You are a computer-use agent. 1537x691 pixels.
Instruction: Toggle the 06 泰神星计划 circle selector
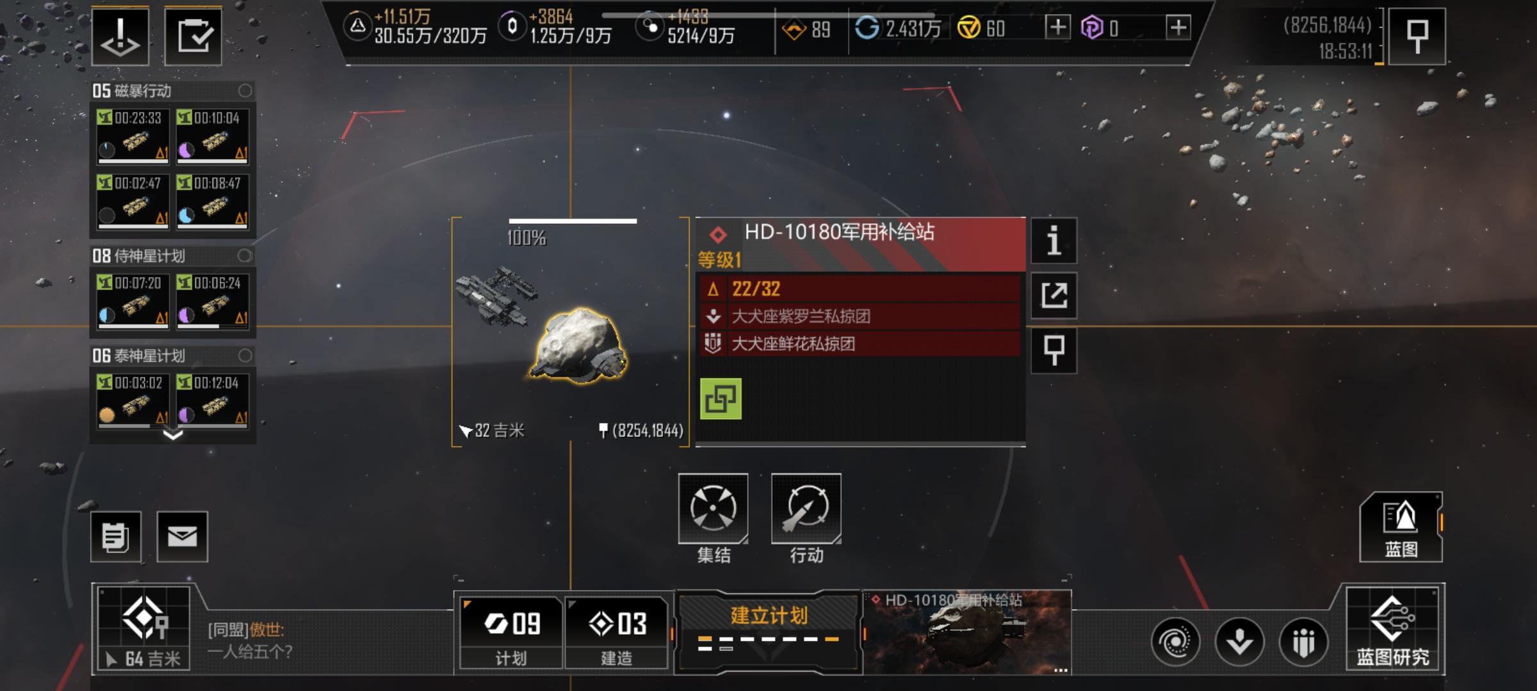pyautogui.click(x=245, y=356)
